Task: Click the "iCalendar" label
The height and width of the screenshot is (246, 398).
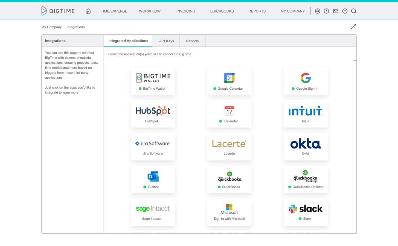Action: tap(231, 121)
